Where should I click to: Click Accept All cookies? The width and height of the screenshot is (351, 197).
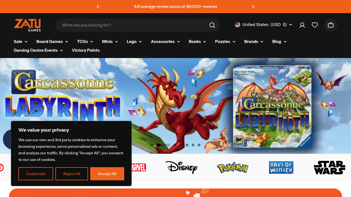click(107, 174)
